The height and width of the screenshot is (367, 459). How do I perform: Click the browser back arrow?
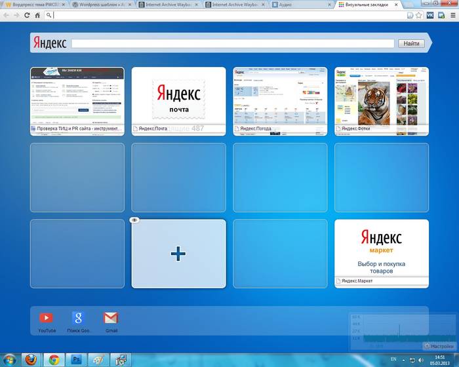(6, 15)
